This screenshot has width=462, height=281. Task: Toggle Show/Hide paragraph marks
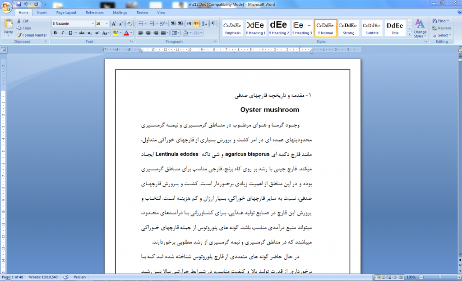(x=213, y=23)
